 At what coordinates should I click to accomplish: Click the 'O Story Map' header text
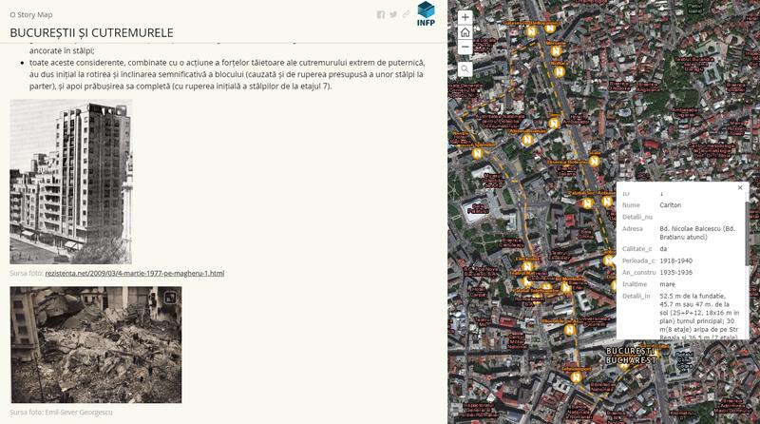coord(31,14)
